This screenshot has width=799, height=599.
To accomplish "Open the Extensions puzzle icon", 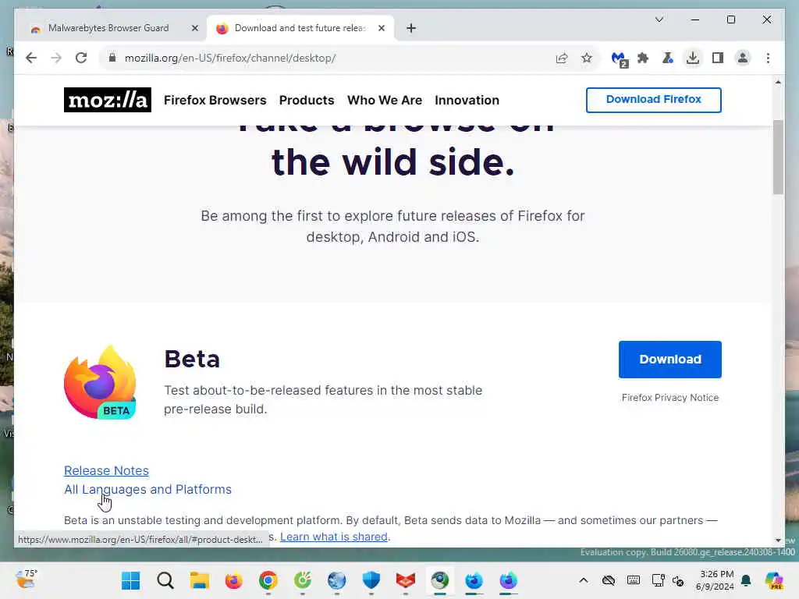I will 643,58.
